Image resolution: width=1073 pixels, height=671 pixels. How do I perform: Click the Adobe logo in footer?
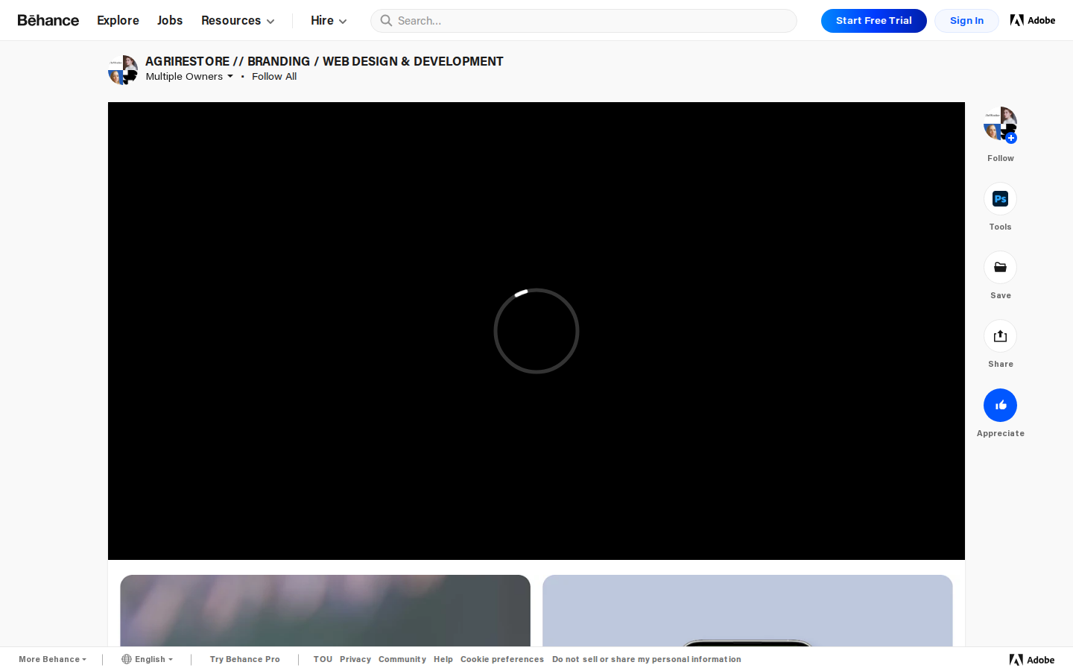pos(1031,660)
